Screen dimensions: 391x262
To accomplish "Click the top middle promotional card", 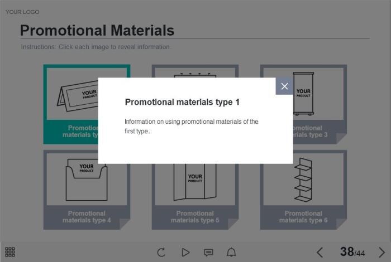I will click(195, 71).
